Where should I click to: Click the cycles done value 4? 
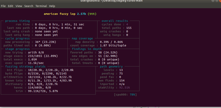(127, 24)
